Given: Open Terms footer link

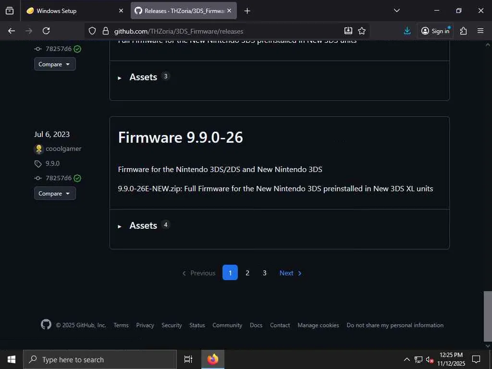Looking at the screenshot, I should click(x=121, y=325).
